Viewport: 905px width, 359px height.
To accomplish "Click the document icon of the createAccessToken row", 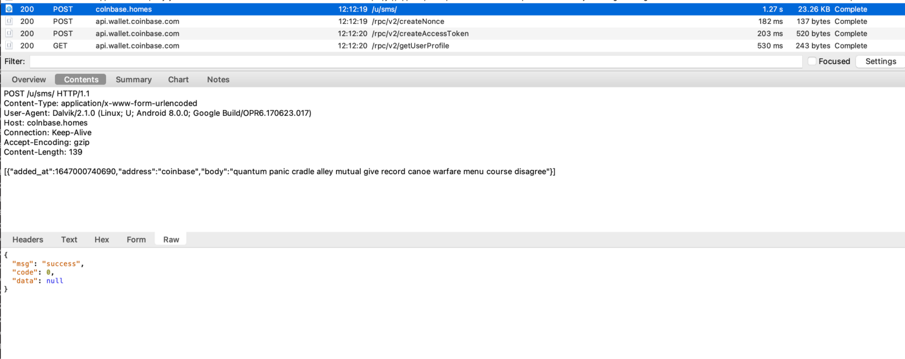I will click(x=9, y=34).
